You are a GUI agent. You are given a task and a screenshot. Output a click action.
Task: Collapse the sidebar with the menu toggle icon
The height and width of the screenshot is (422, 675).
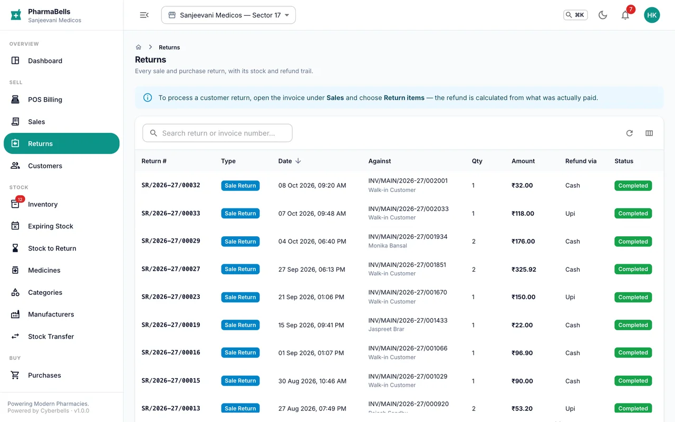tap(144, 15)
